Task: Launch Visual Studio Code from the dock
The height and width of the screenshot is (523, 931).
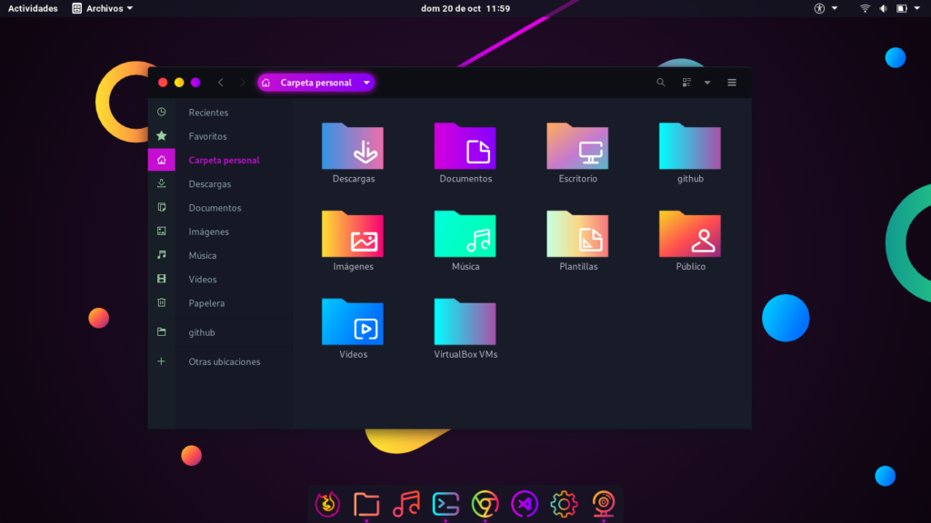Action: click(525, 504)
